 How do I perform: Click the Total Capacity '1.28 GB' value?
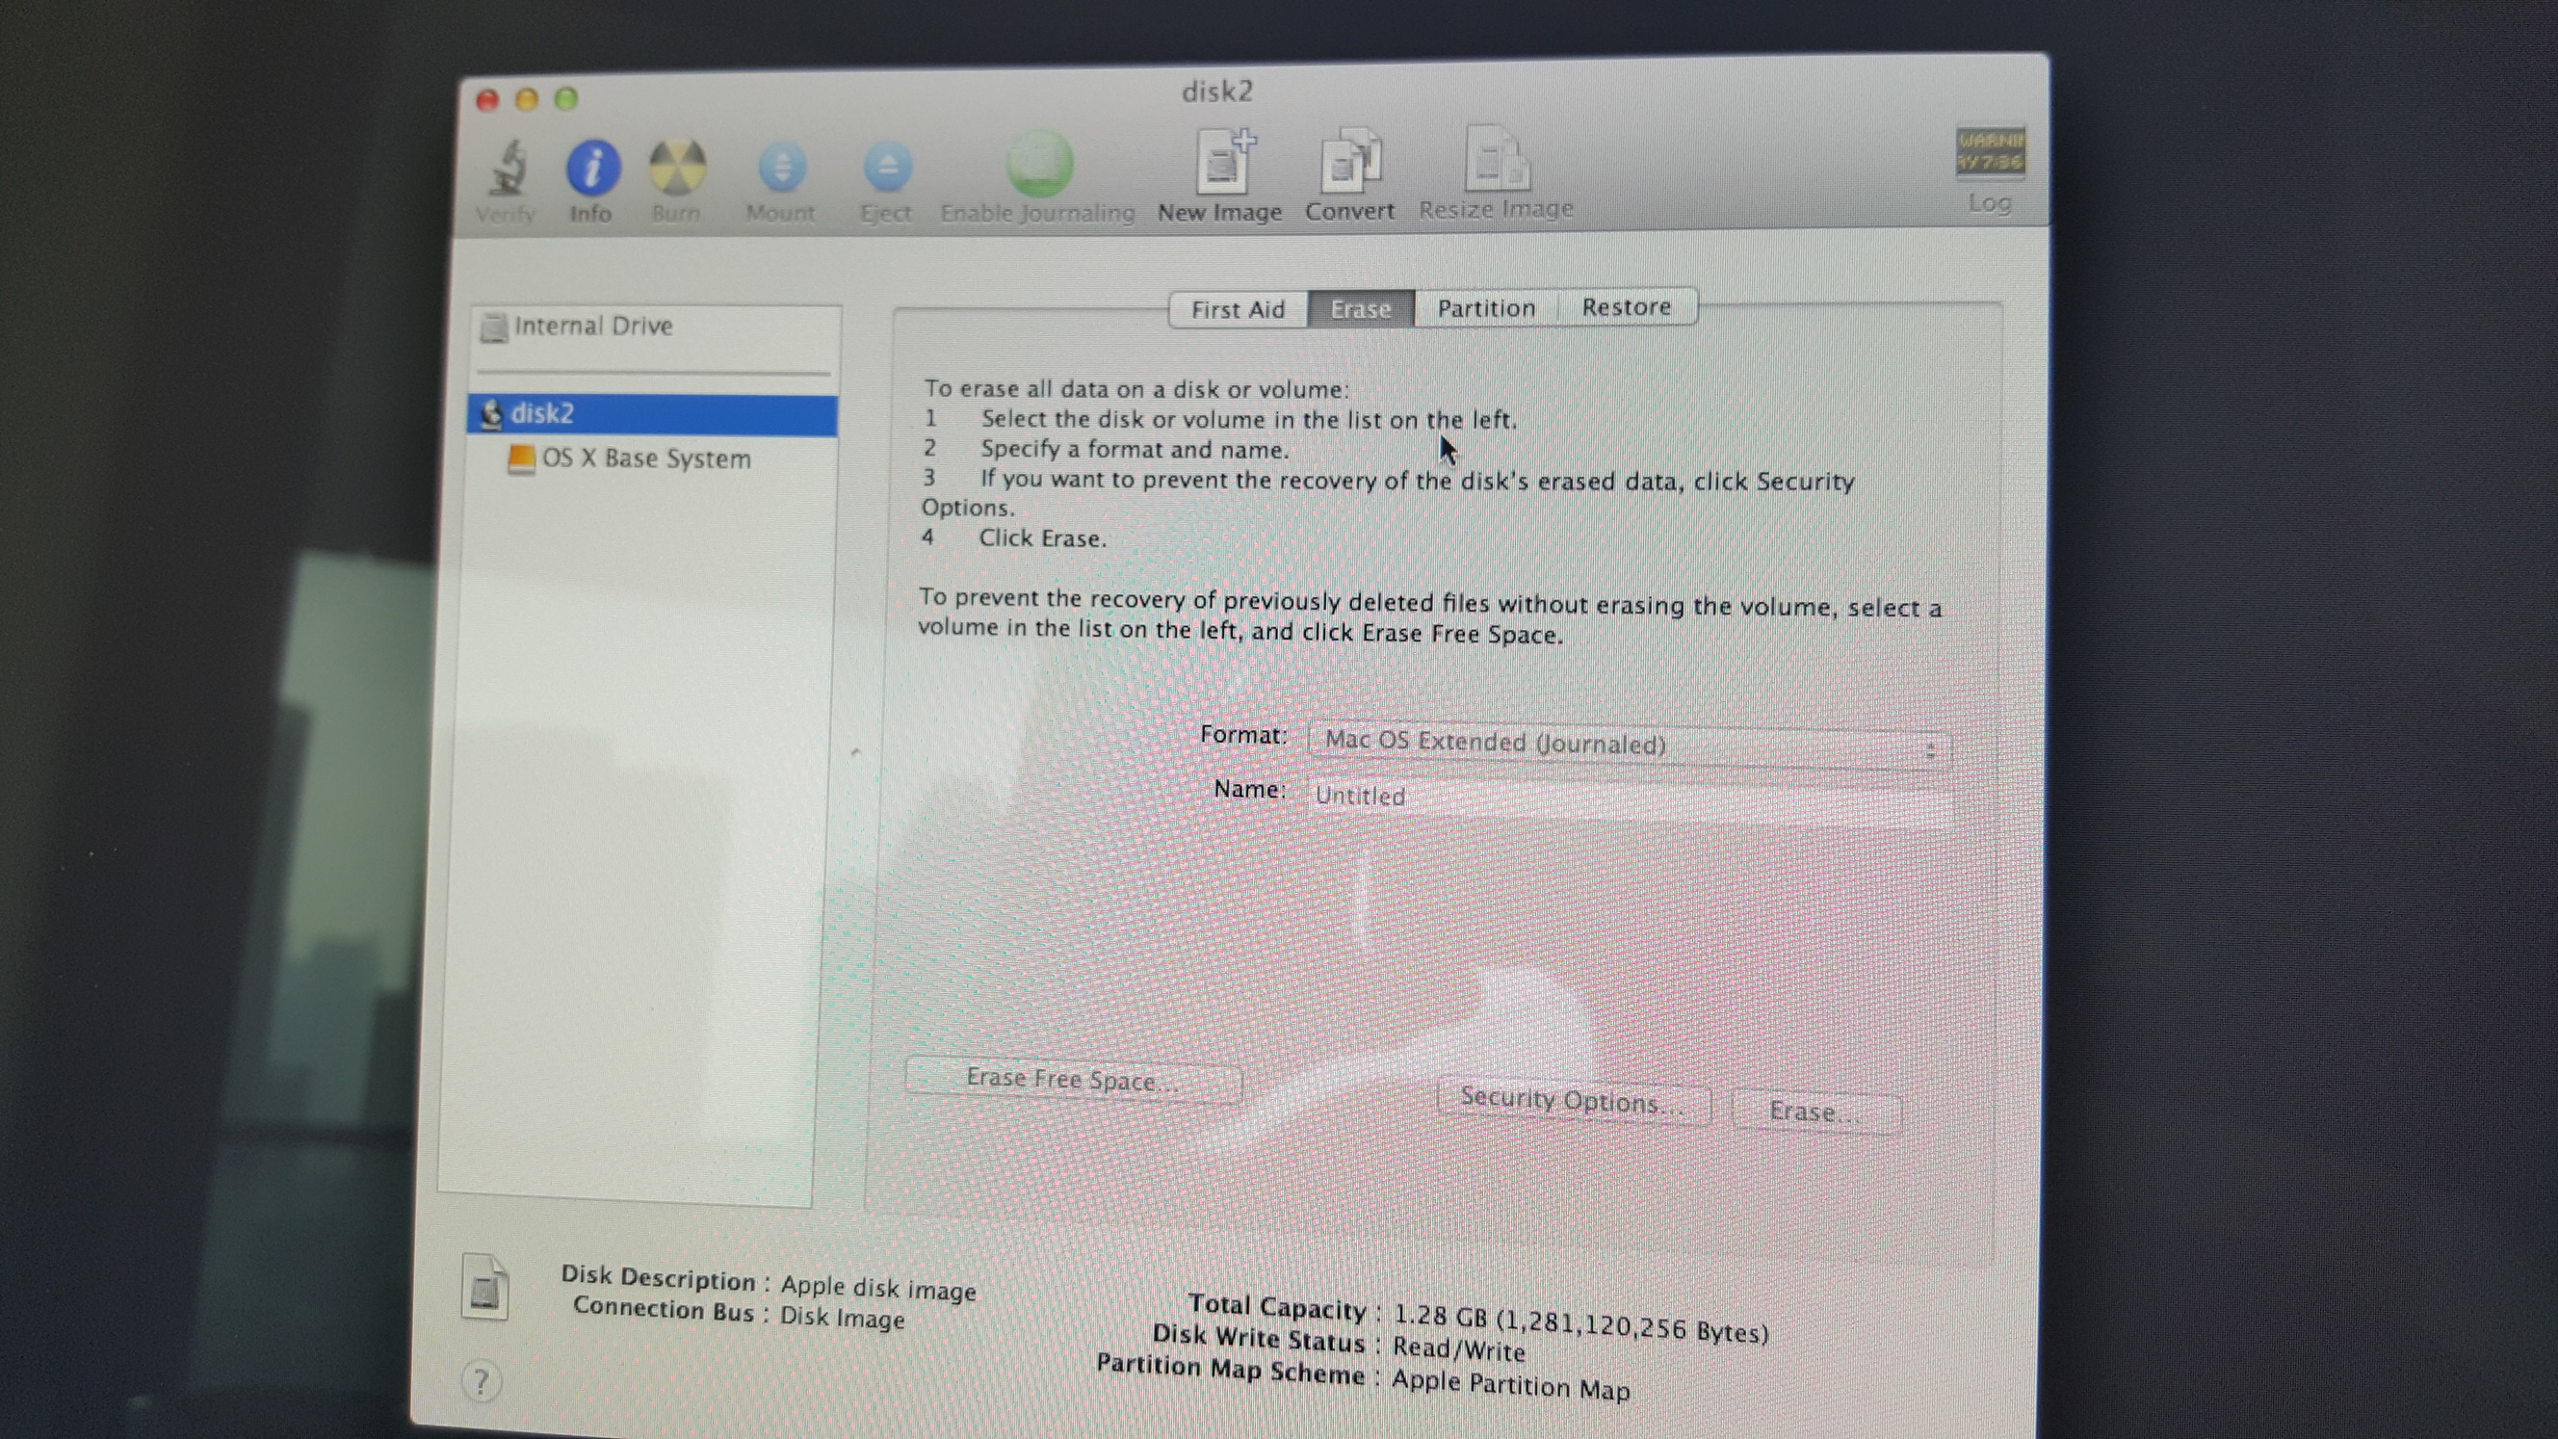click(1580, 1322)
